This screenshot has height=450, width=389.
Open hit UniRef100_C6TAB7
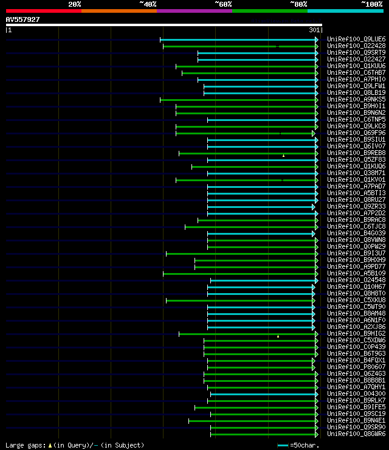(356, 72)
